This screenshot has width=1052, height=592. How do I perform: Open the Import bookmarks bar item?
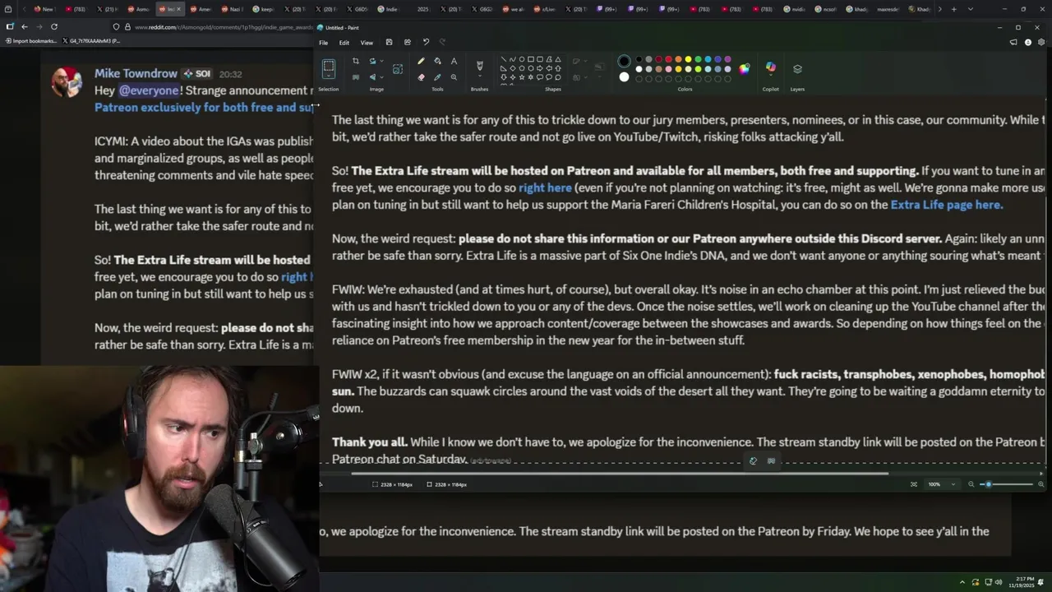[30, 40]
